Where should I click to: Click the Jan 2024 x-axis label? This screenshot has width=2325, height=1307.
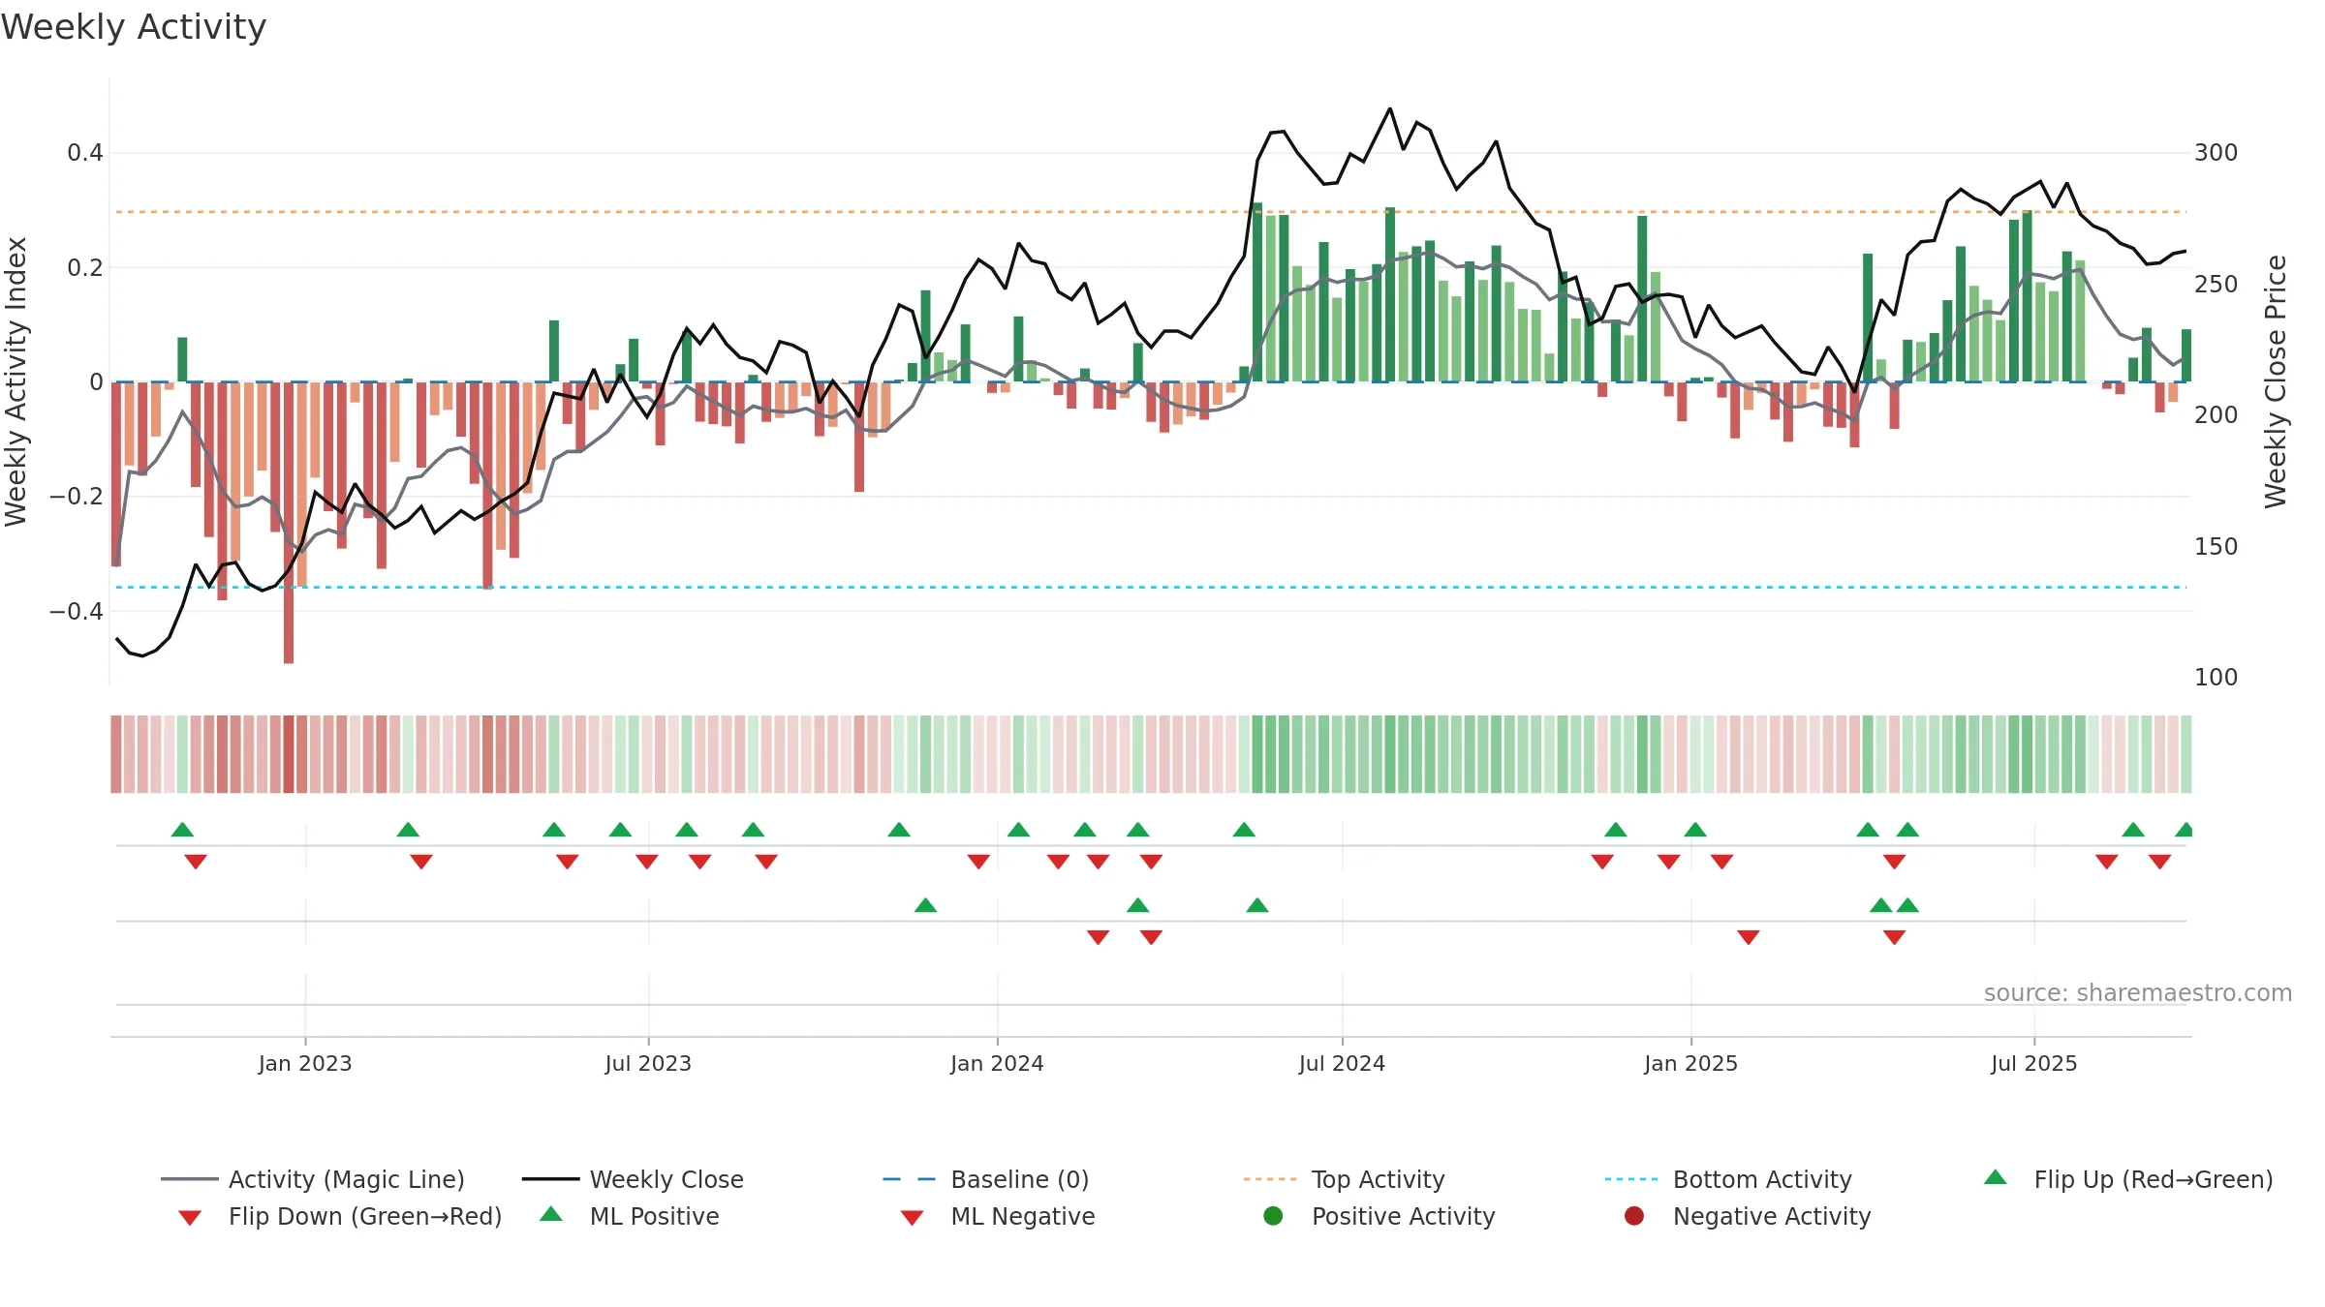pos(997,1064)
